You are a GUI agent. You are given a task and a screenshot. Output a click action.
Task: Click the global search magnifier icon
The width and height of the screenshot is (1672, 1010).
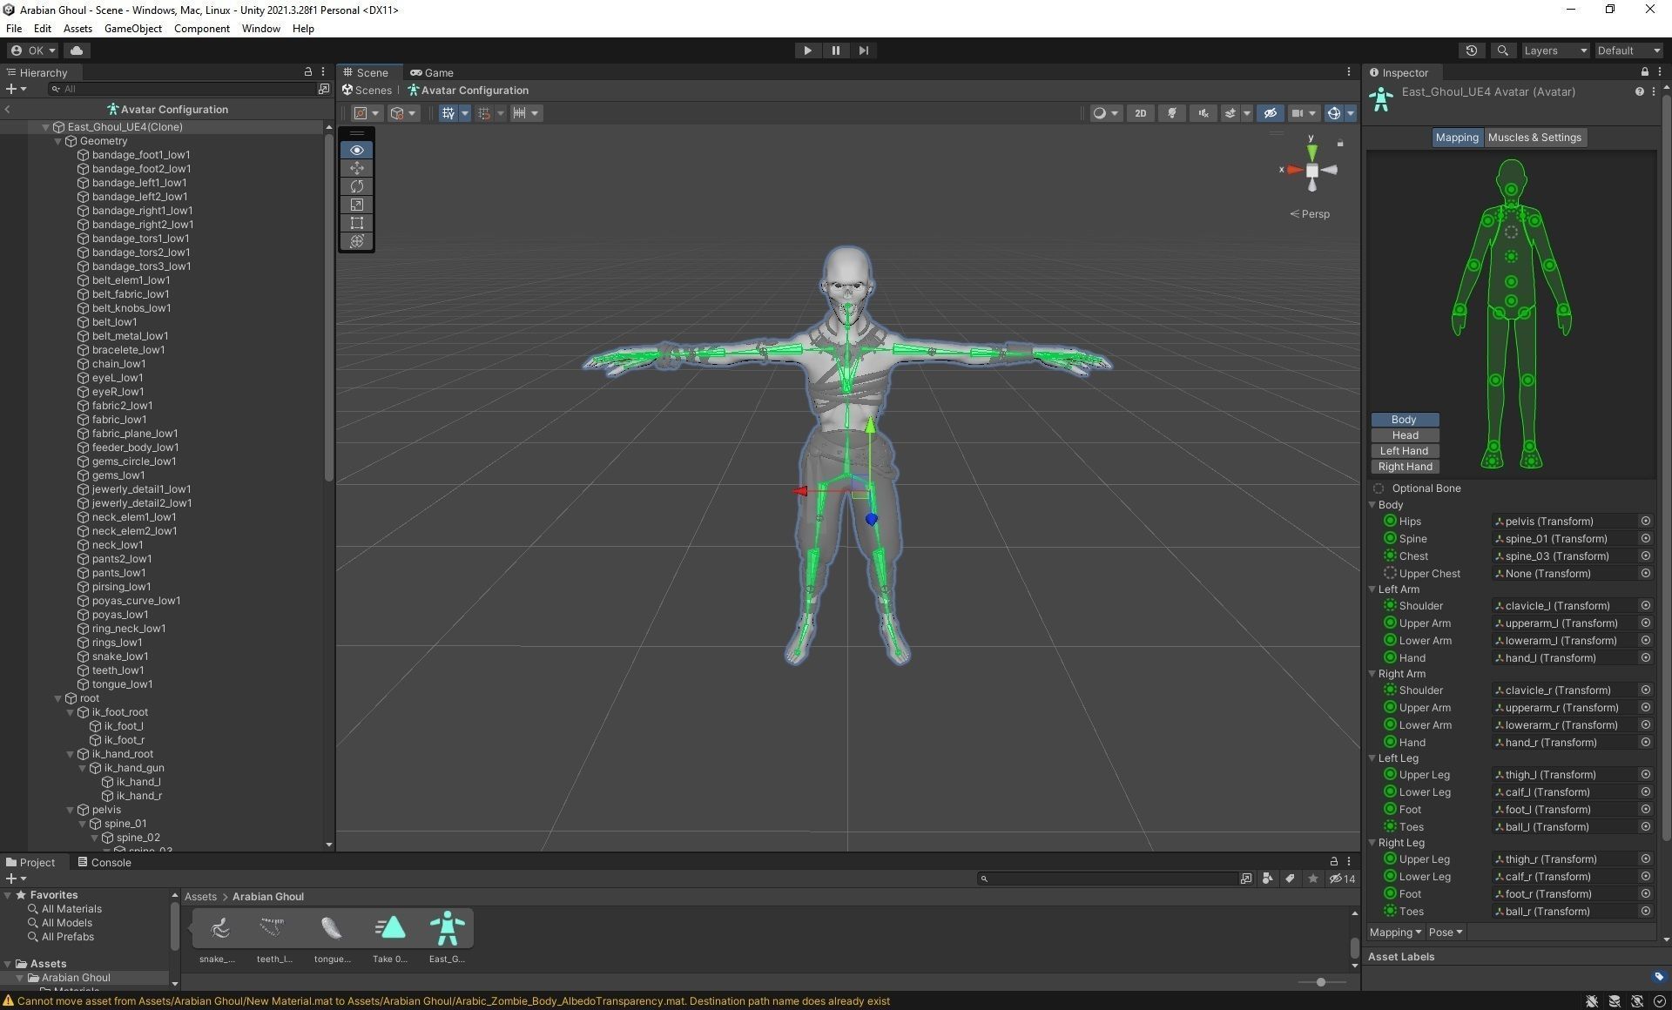1502,50
